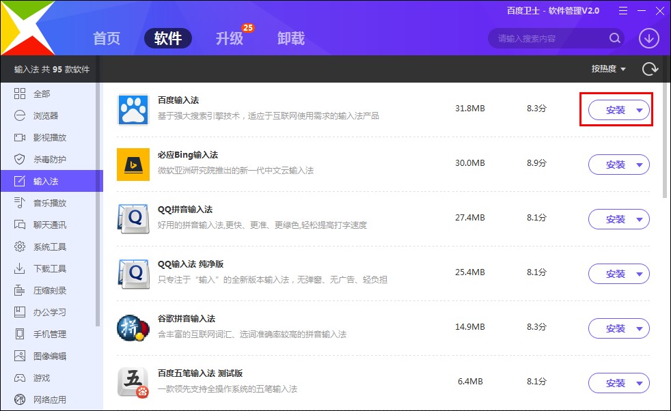Viewport: 671px width, 411px height.
Task: Click the software list vertical scrollbar
Action: tap(665, 141)
